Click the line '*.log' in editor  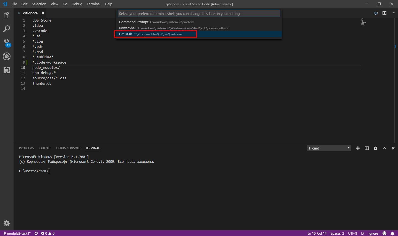(38, 41)
